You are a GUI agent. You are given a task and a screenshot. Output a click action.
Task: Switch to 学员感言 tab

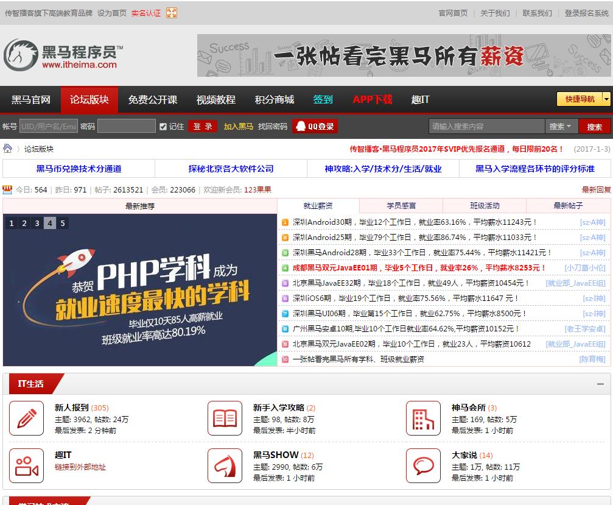click(x=401, y=206)
